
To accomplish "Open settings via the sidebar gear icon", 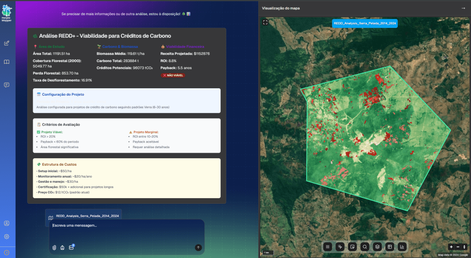I will [x=7, y=236].
